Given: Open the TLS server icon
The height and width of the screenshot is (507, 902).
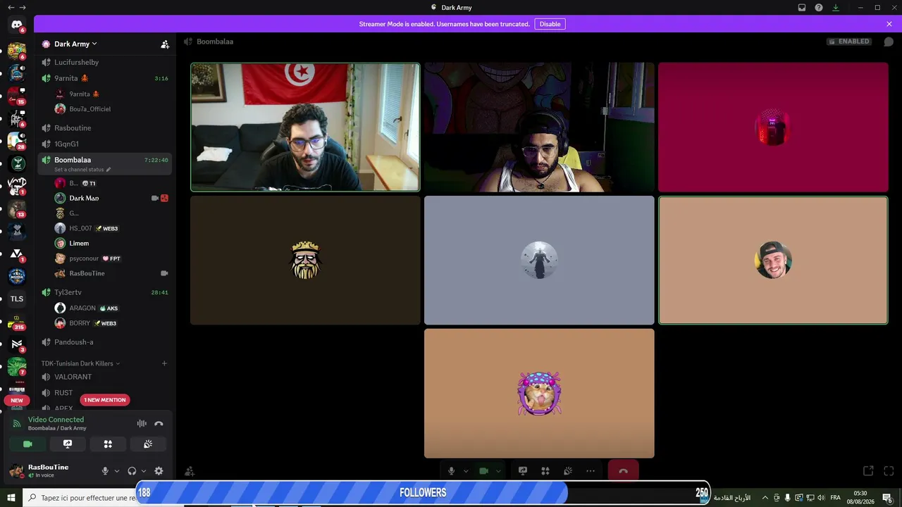Looking at the screenshot, I should (x=17, y=299).
